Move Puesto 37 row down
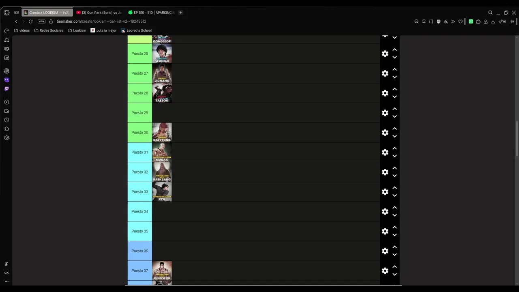Image resolution: width=519 pixels, height=292 pixels. 395,275
